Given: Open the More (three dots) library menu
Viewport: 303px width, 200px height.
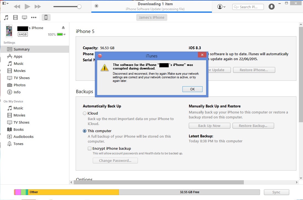Looking at the screenshot, I should pos(34,17).
